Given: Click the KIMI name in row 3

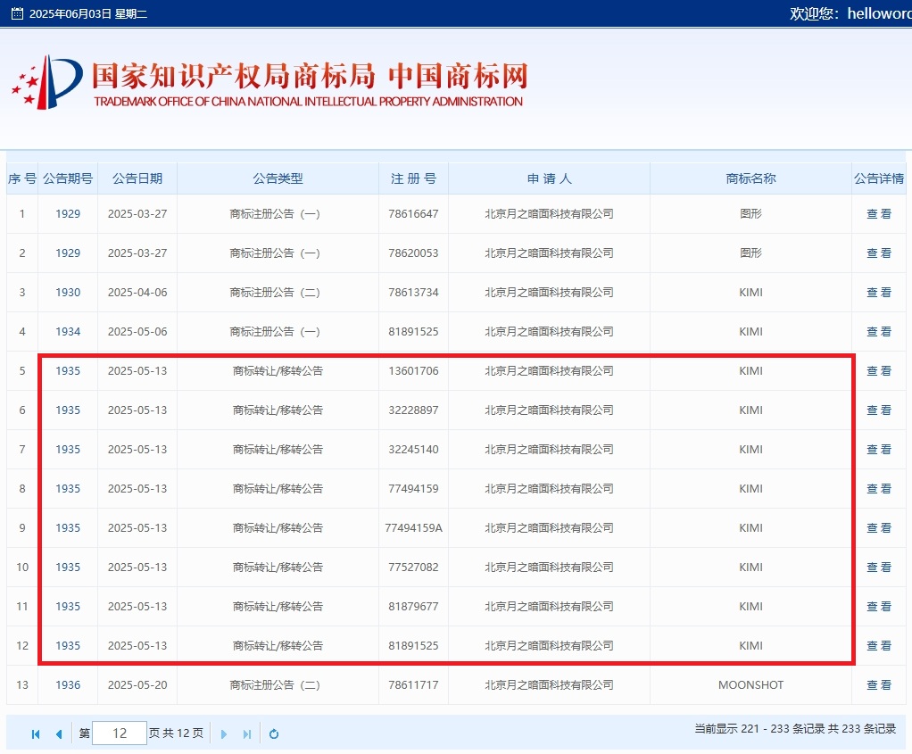Looking at the screenshot, I should pyautogui.click(x=750, y=292).
